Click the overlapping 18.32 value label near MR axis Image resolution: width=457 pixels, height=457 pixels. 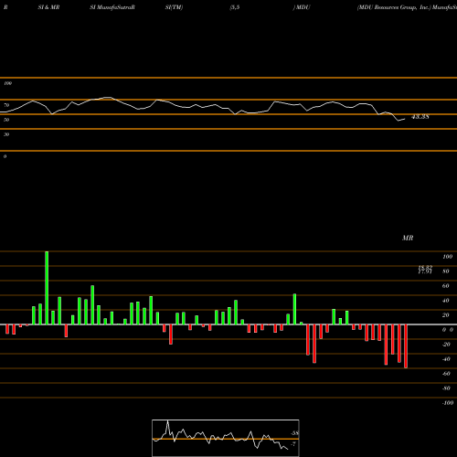(x=425, y=267)
